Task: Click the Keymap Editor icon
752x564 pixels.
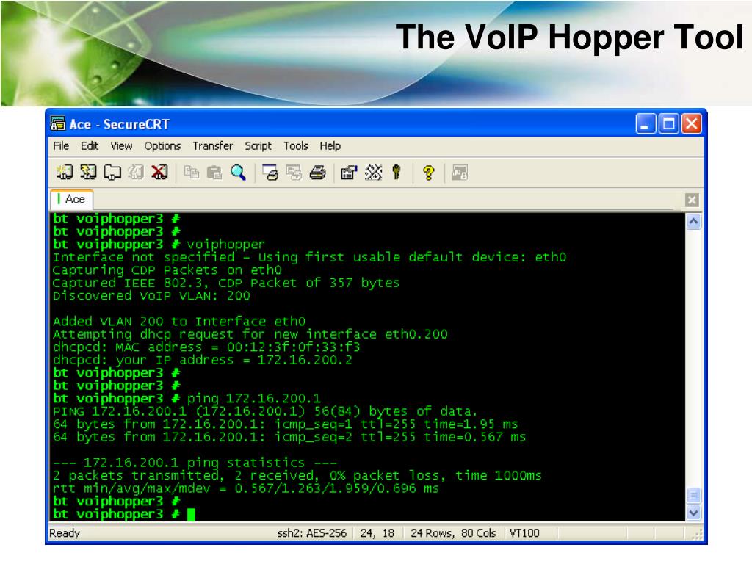Action: (x=373, y=172)
